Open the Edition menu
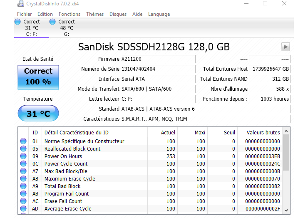The width and height of the screenshot is (308, 218). coord(45,14)
